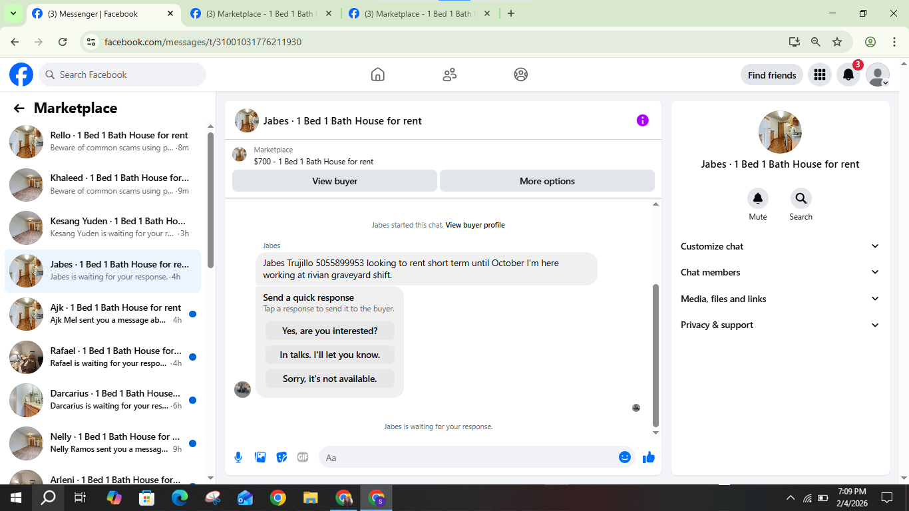The image size is (909, 511).
Task: Open the emoji picker
Action: pos(625,457)
